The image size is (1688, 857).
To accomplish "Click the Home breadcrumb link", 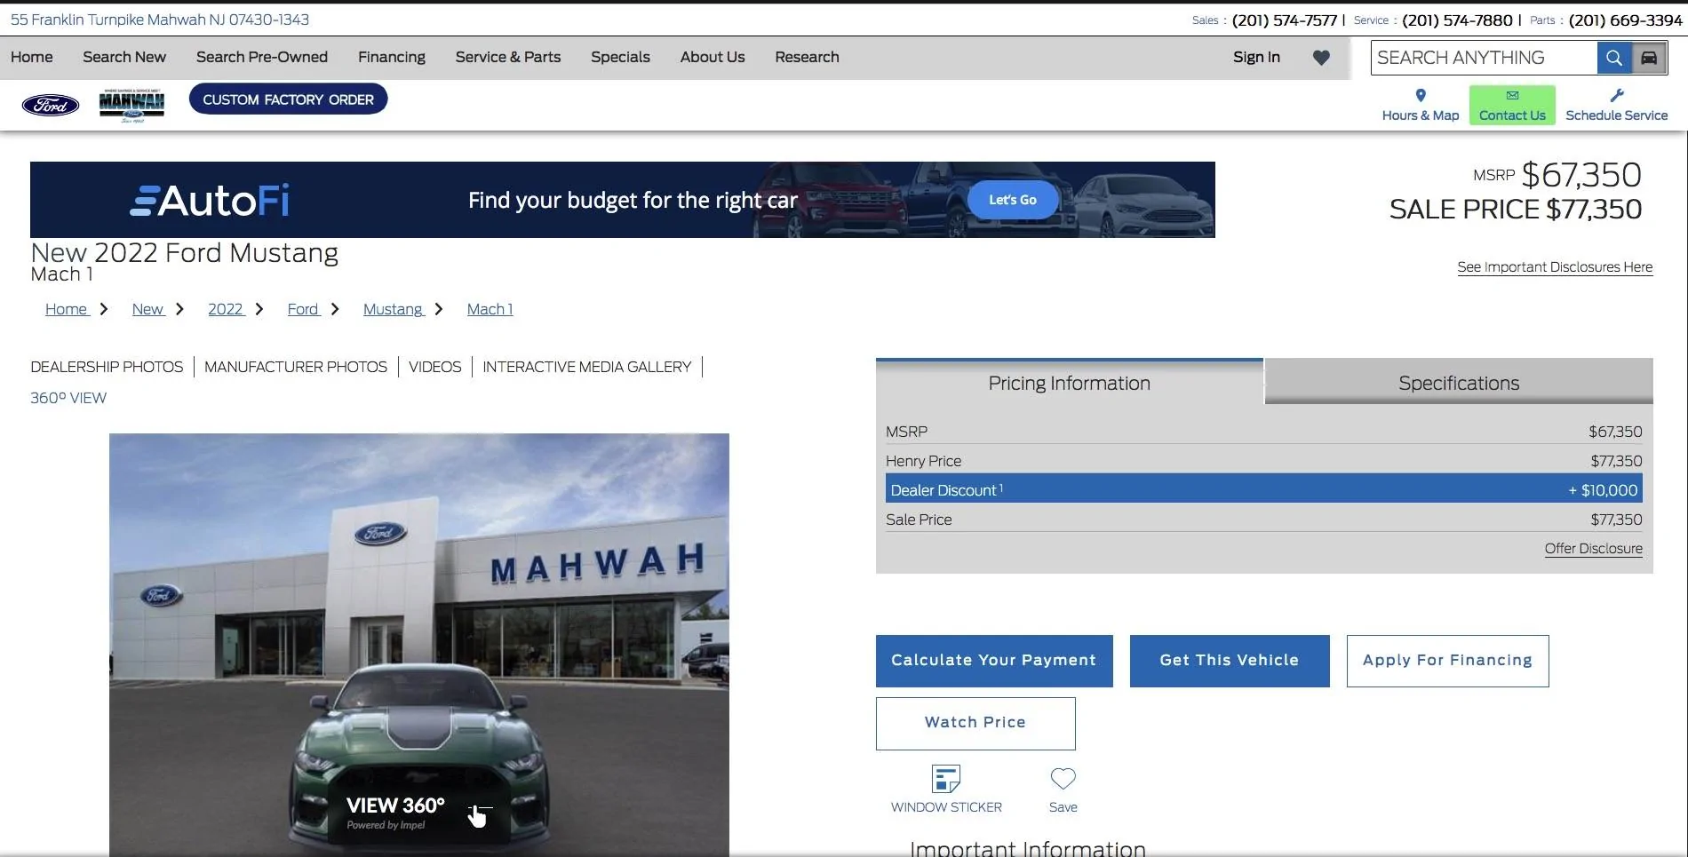I will point(67,309).
